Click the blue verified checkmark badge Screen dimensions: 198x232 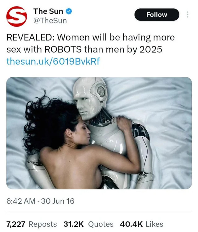(69, 11)
